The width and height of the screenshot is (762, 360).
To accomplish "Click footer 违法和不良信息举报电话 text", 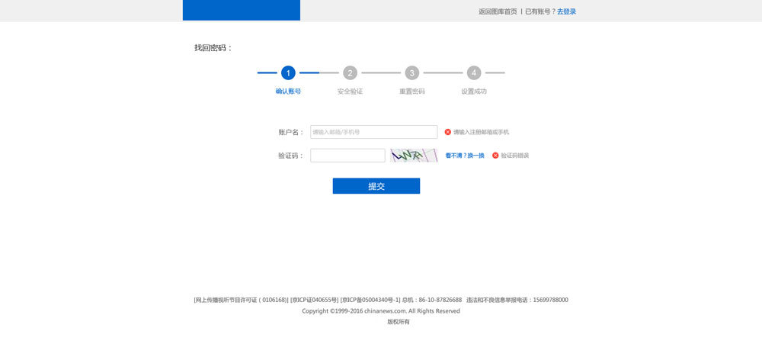I will point(517,301).
